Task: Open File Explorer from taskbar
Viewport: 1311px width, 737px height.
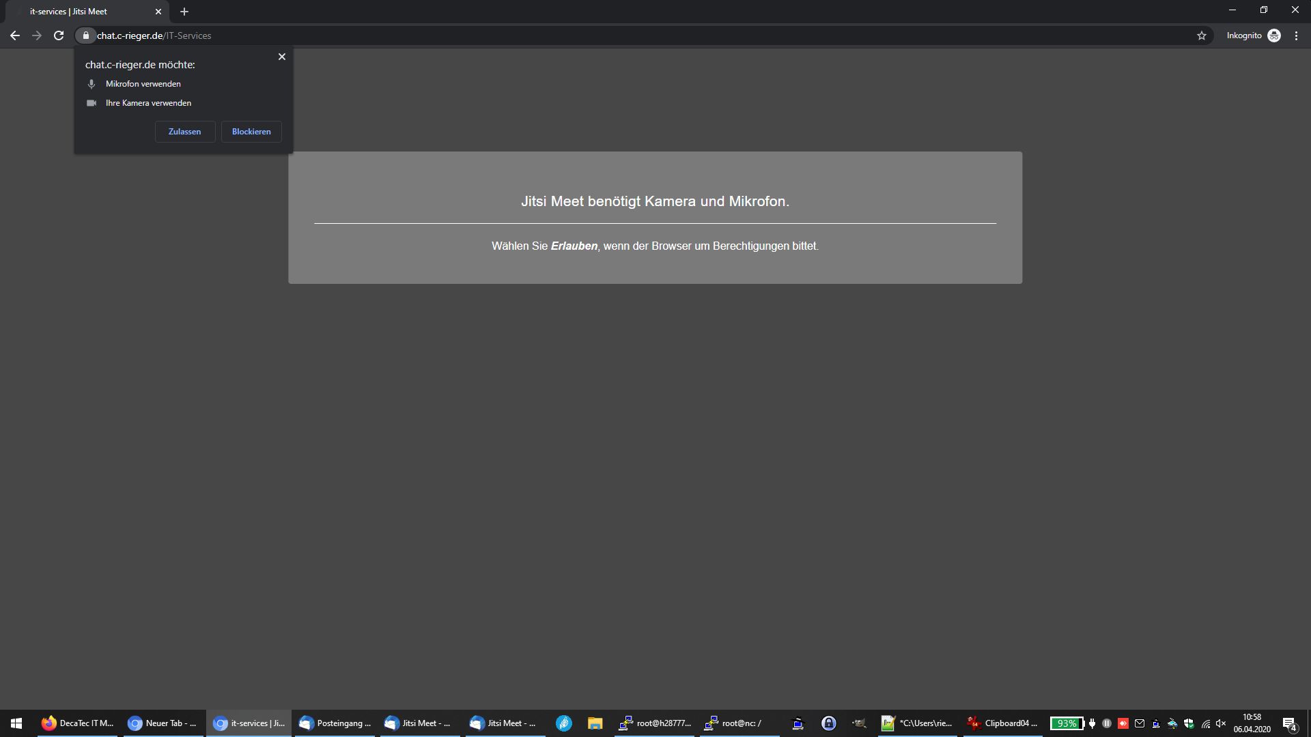Action: [x=595, y=723]
